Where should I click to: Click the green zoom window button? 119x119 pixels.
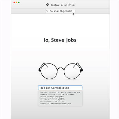19,2
